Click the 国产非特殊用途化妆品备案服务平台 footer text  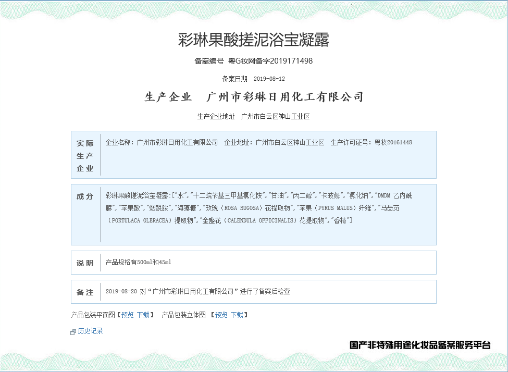(x=420, y=345)
